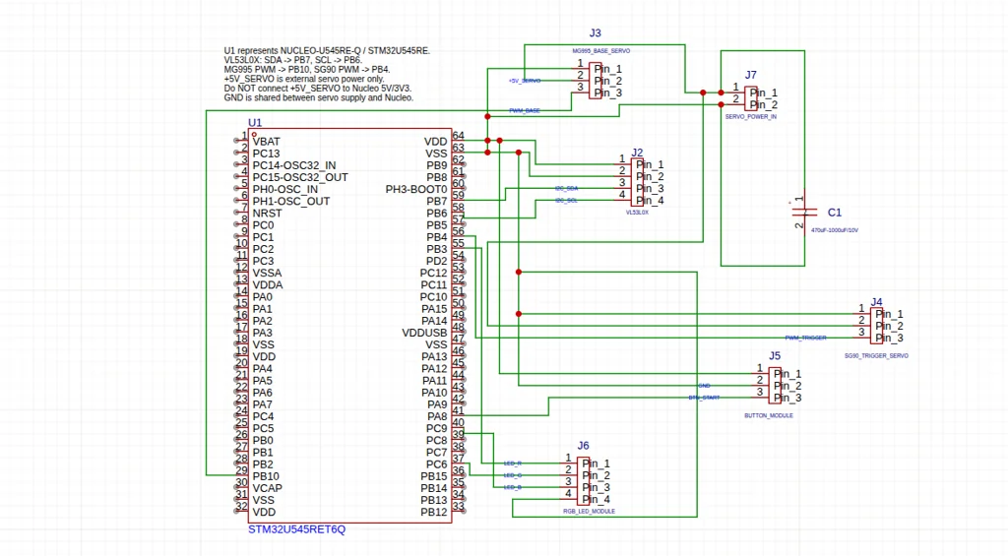
Task: Click the MG995_BASE_SERVO connector label
Action: tap(601, 51)
